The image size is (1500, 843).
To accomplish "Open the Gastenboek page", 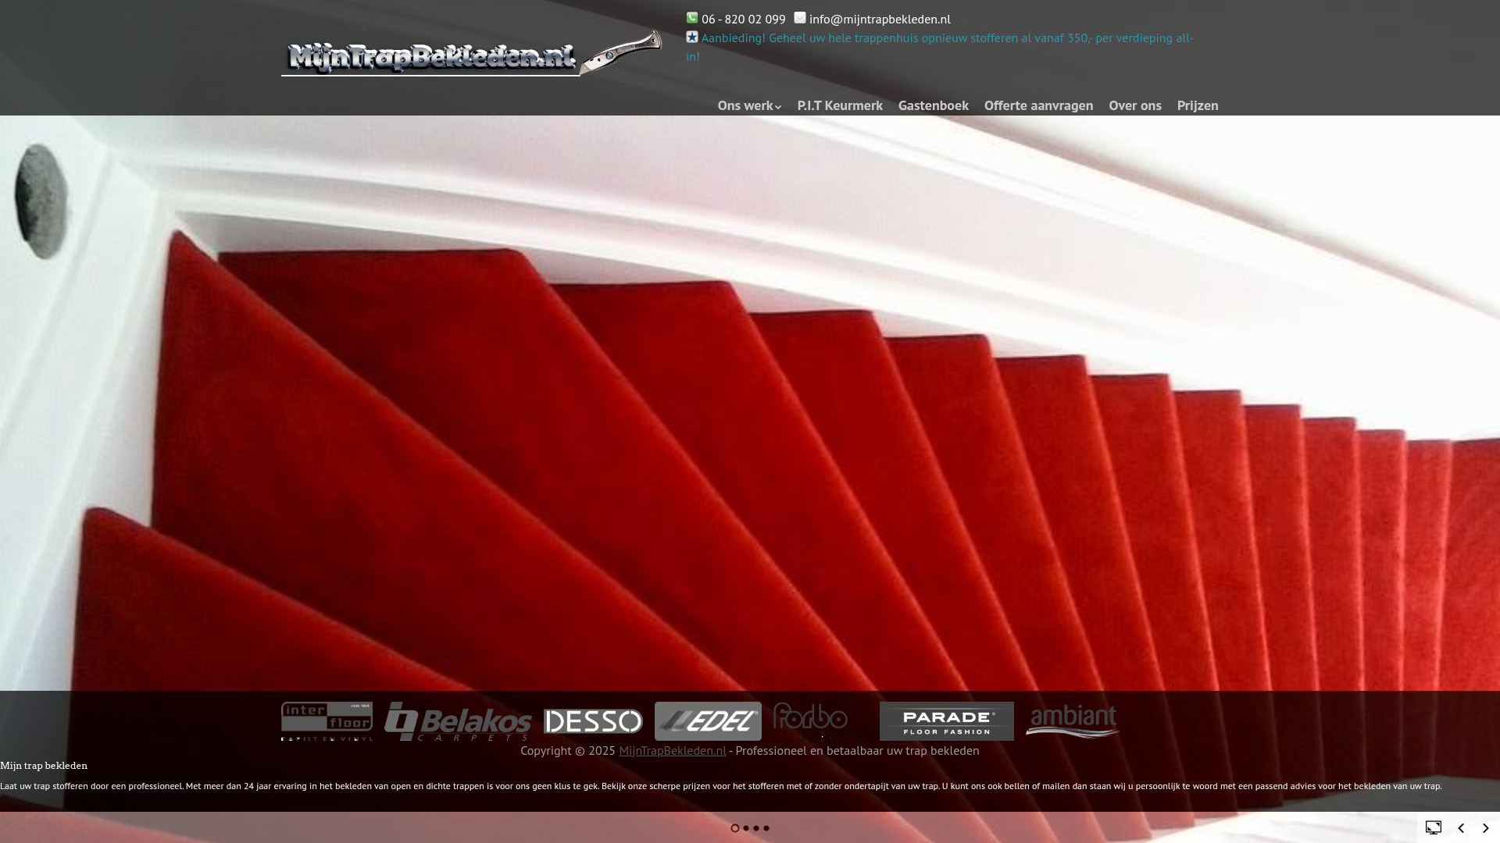I will coord(934,105).
